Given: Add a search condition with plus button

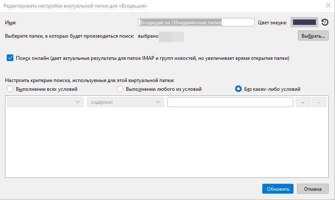Looking at the screenshot, I should coord(303,103).
